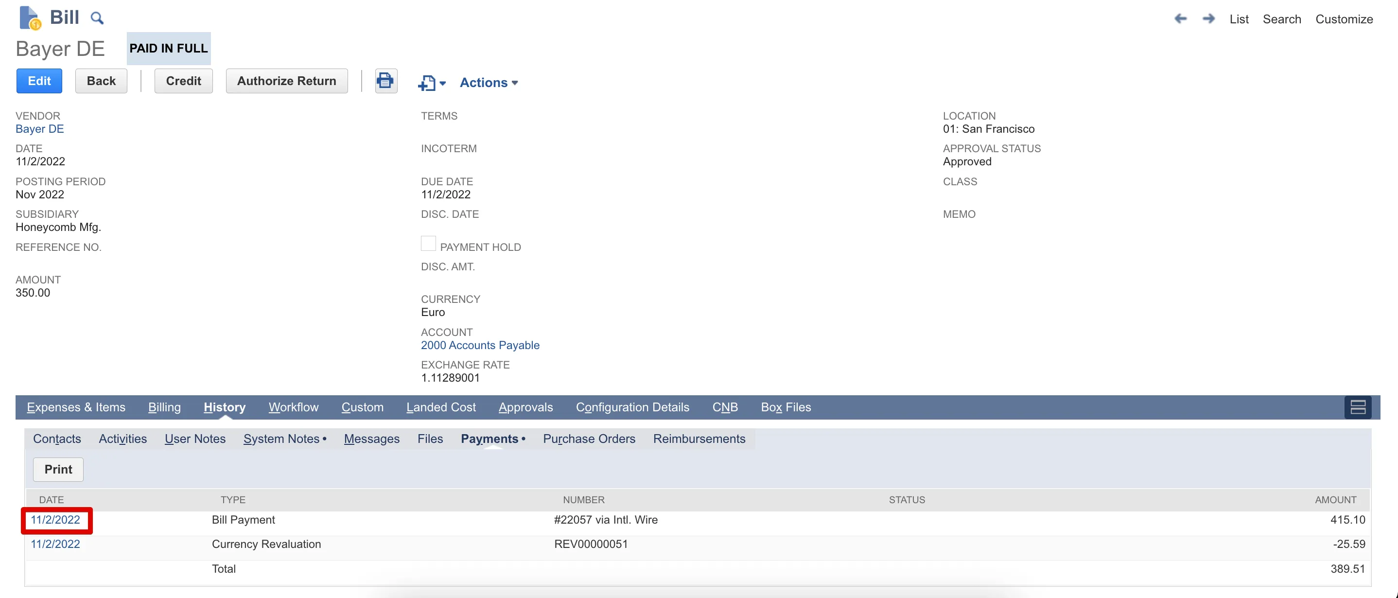This screenshot has height=598, width=1398.
Task: Select the Reimbursements subtab
Action: [x=699, y=439]
